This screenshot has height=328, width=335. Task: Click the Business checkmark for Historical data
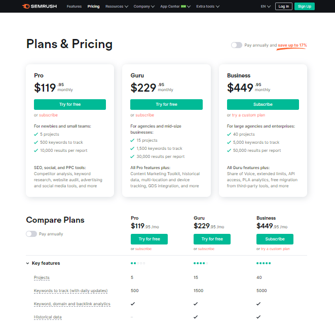click(258, 317)
